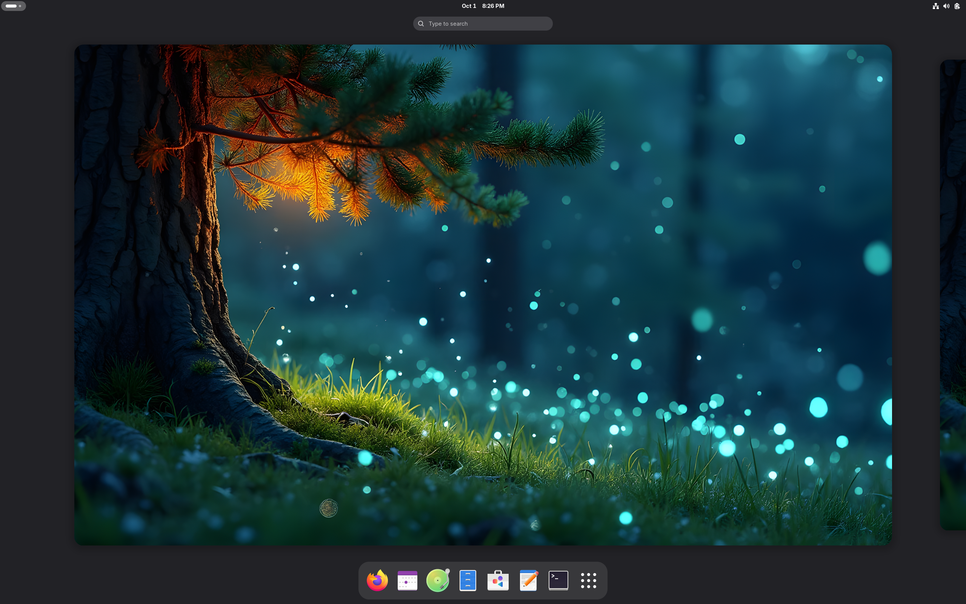Viewport: 966px width, 604px height.
Task: Launch Firefox from the dock
Action: coord(377,581)
